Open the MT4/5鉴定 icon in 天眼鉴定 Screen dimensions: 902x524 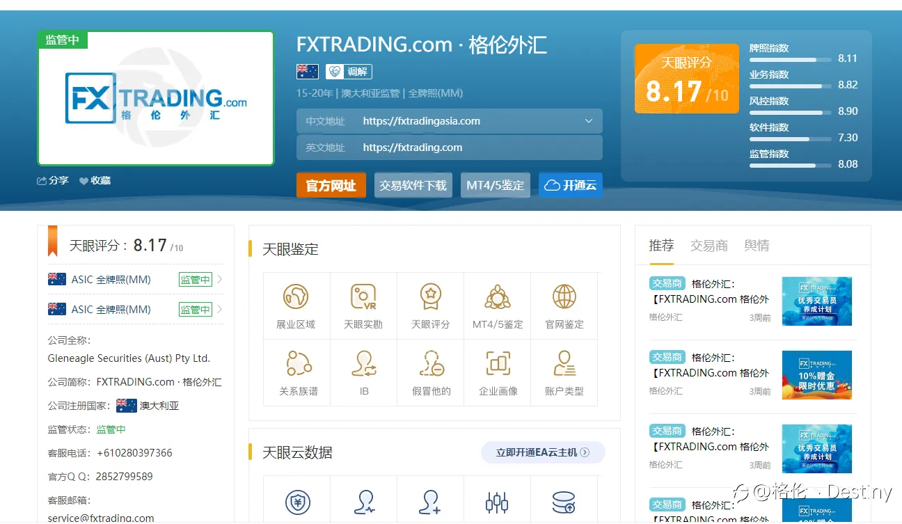(498, 296)
